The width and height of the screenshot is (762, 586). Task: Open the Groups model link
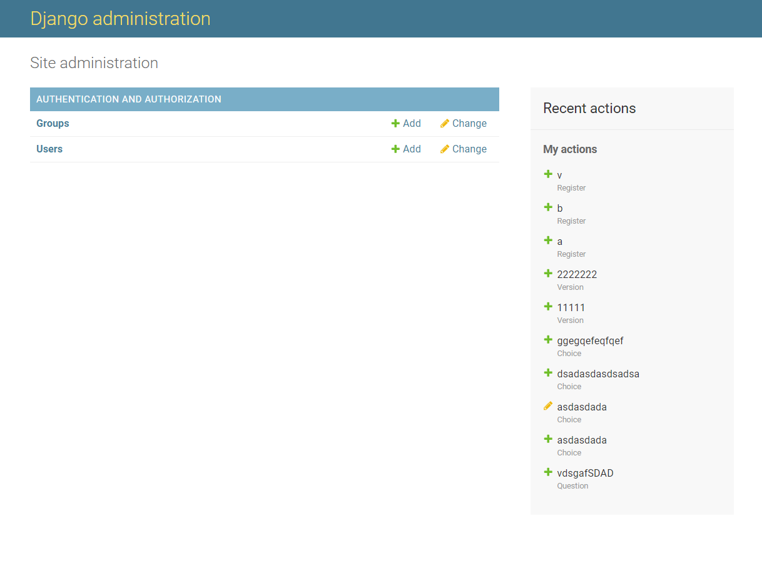[x=53, y=124]
